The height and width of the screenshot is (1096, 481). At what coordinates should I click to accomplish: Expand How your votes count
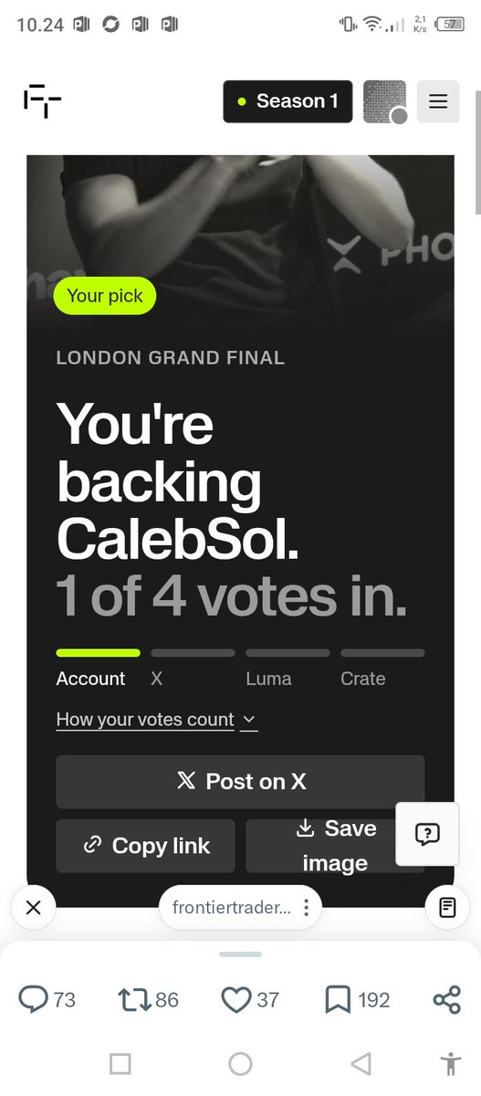point(156,720)
